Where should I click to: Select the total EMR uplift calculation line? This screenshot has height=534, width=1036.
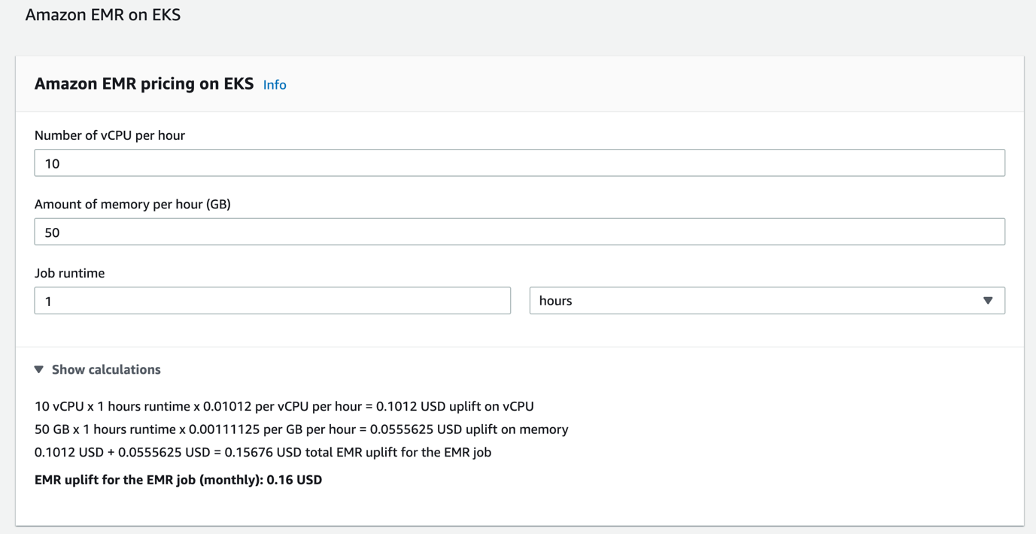click(x=263, y=452)
